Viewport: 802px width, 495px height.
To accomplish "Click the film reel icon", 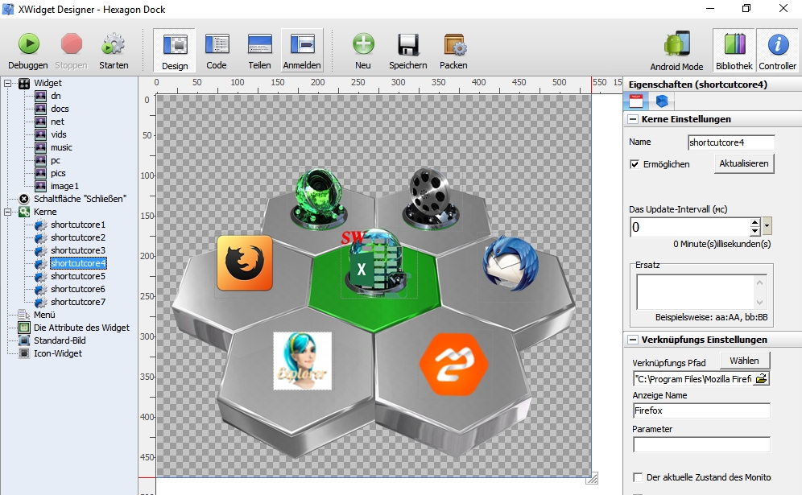I will tap(432, 198).
